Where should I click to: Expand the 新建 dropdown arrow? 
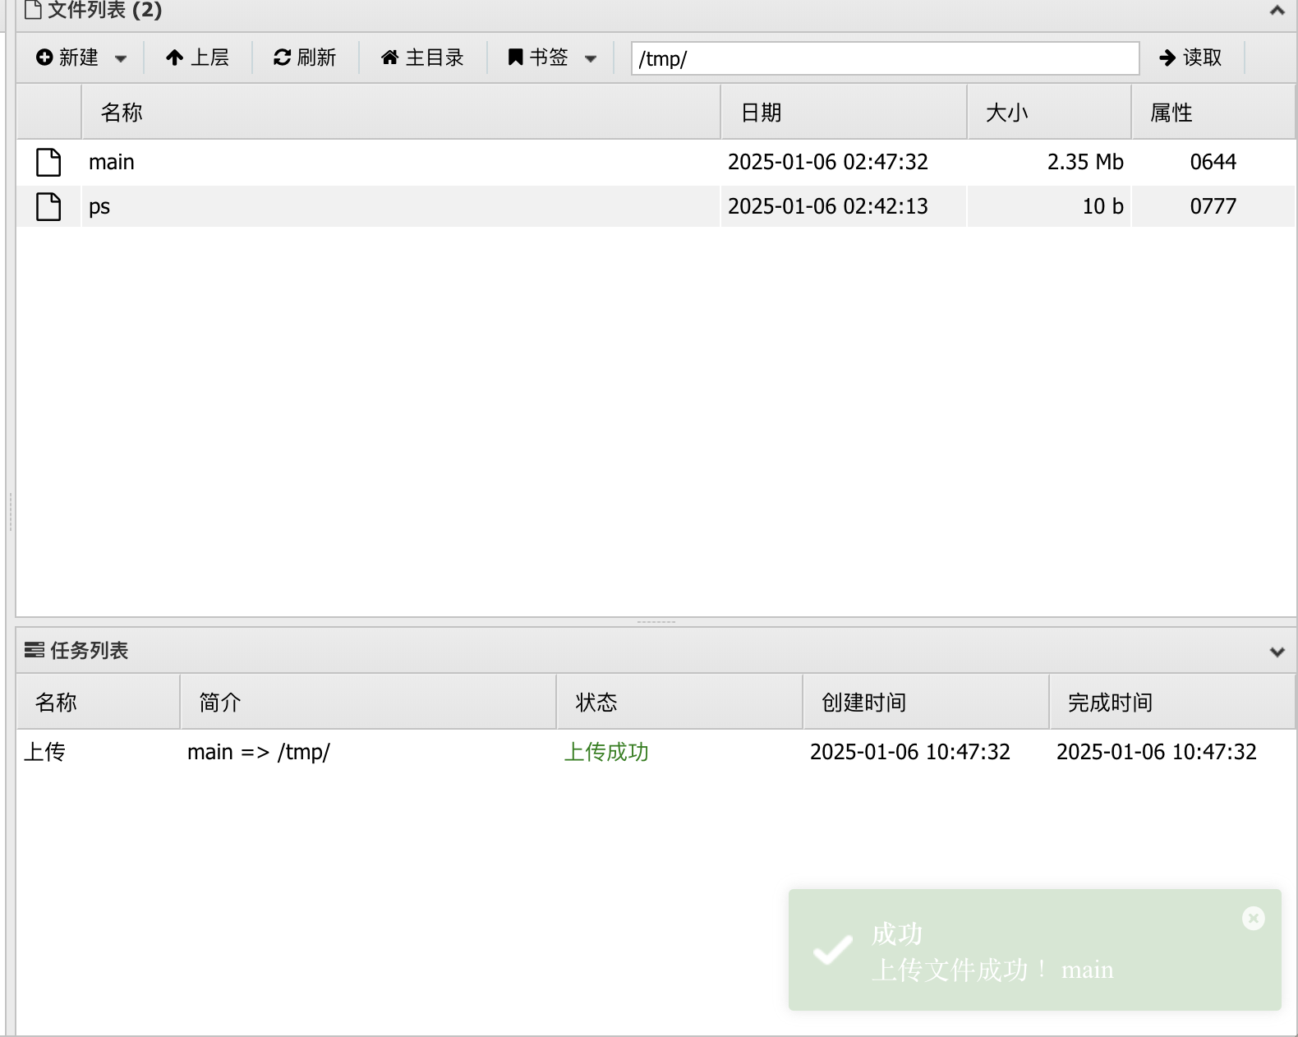[x=121, y=58]
